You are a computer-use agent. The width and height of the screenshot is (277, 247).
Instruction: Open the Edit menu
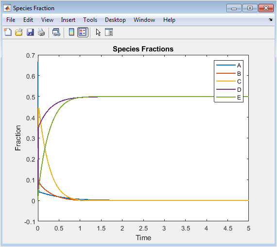coord(28,20)
